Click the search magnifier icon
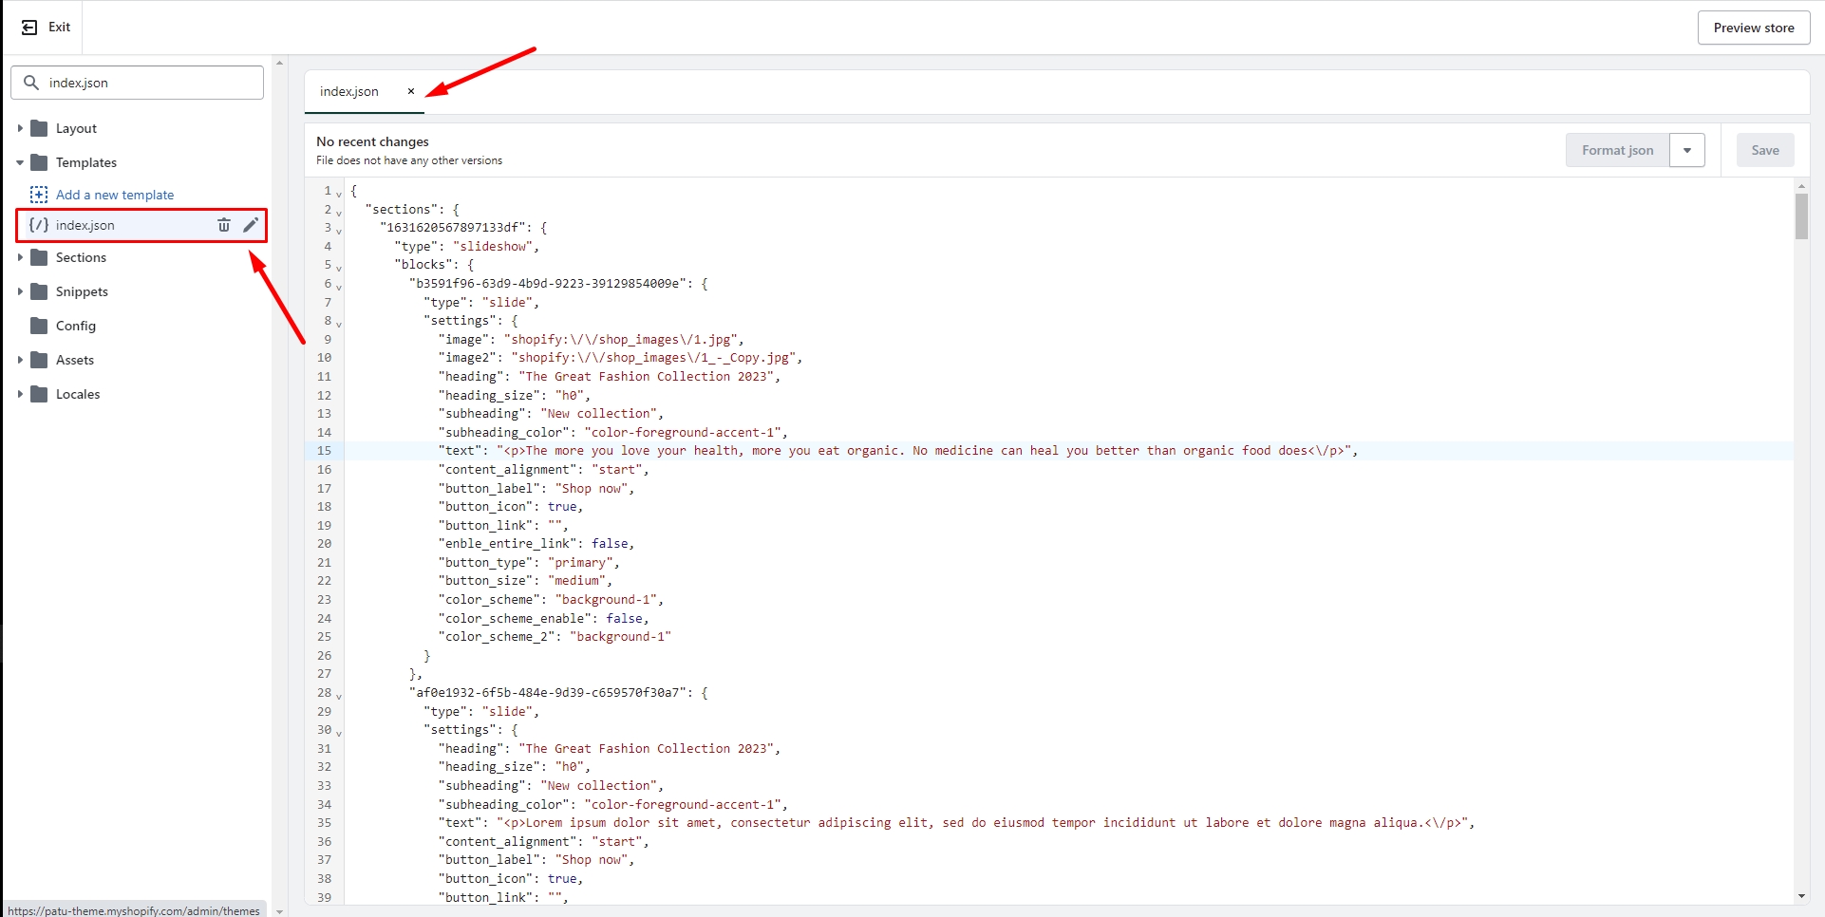1825x917 pixels. (31, 83)
